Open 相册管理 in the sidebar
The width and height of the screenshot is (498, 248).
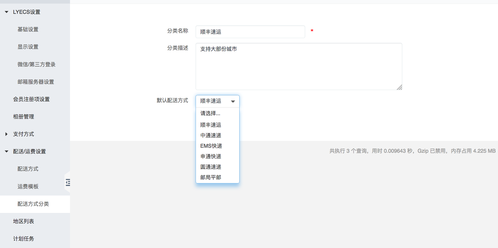[24, 117]
